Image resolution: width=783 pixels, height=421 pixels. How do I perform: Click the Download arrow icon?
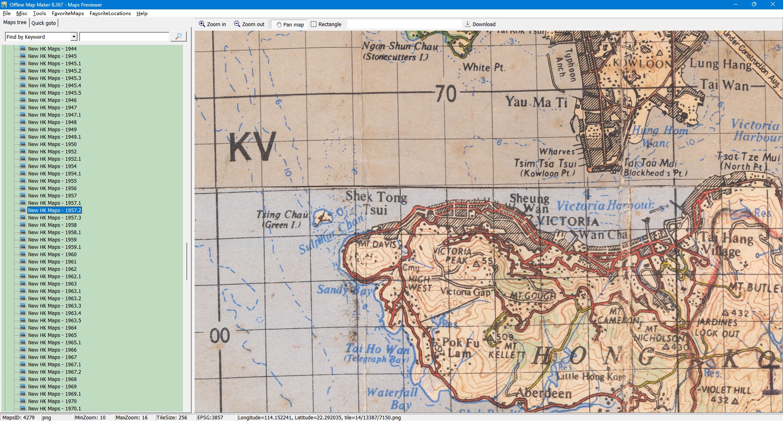[x=468, y=24]
